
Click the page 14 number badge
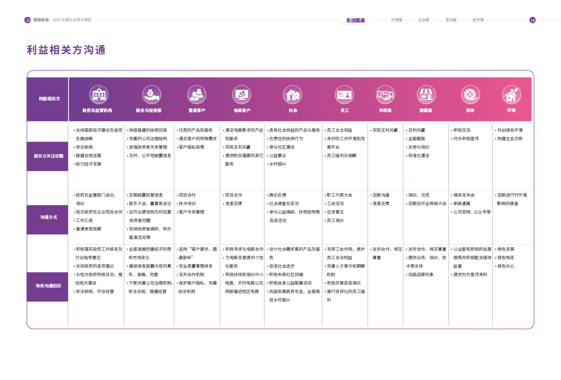(533, 20)
